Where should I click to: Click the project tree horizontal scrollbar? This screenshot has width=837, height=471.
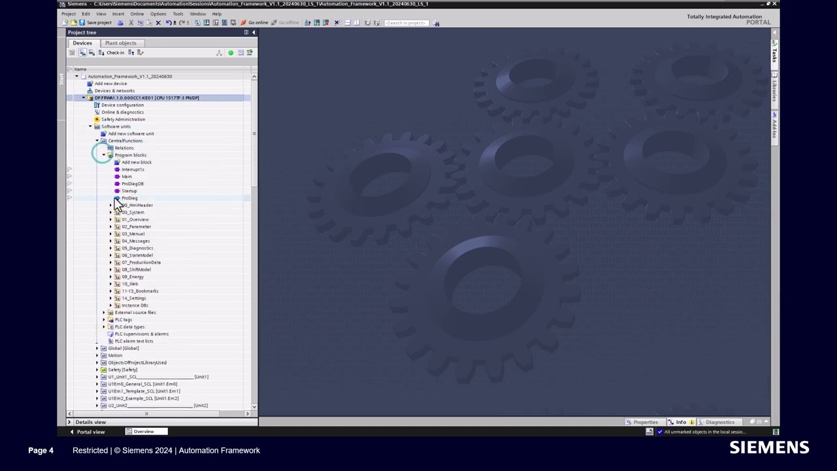(x=146, y=413)
